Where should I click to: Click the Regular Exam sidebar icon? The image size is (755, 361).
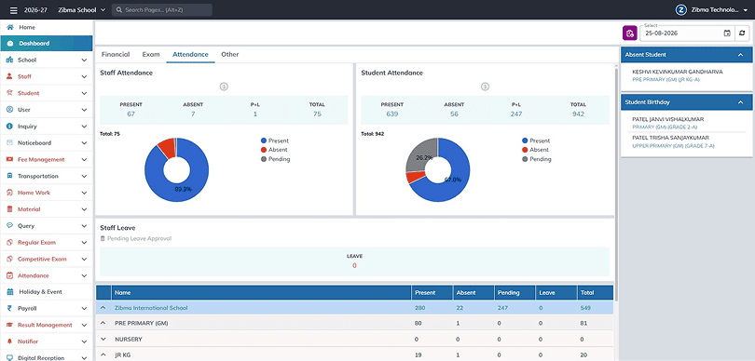tap(9, 242)
